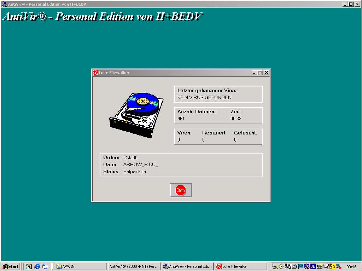Screen dimensions: 362x271
Task: Click the DE keyboard language indicator
Action: (x=313, y=267)
